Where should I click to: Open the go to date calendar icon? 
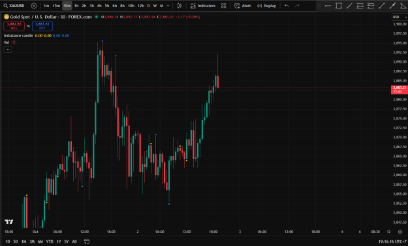point(86,241)
